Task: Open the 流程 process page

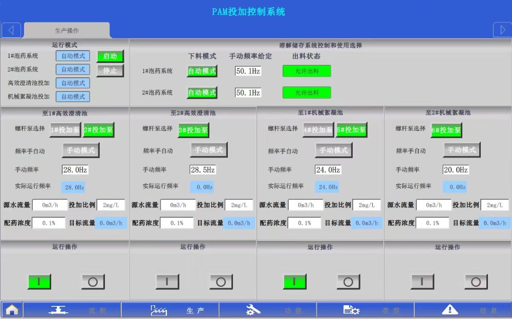Action: click(x=72, y=310)
